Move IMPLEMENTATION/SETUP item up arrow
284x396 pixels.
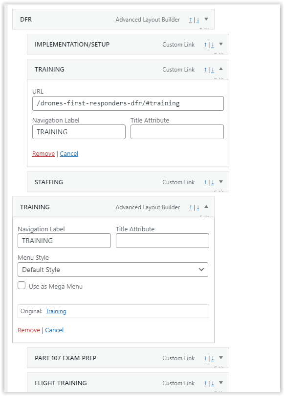click(x=205, y=45)
